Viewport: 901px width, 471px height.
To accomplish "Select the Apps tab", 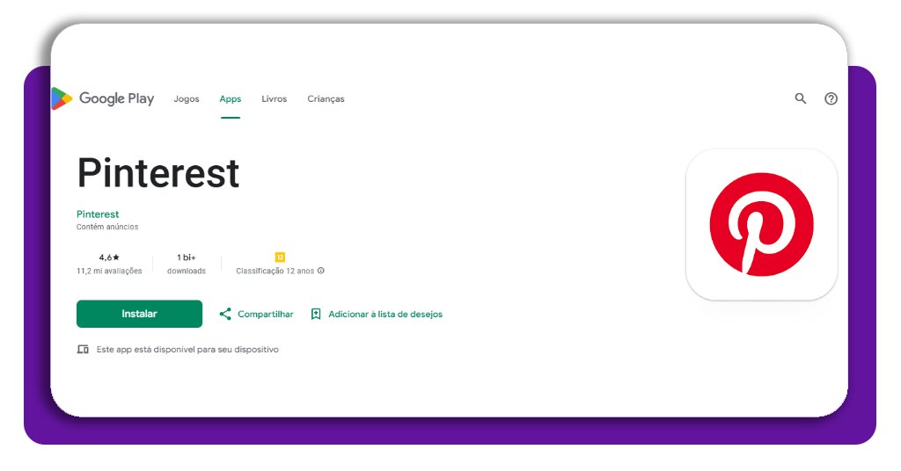I will pos(230,98).
